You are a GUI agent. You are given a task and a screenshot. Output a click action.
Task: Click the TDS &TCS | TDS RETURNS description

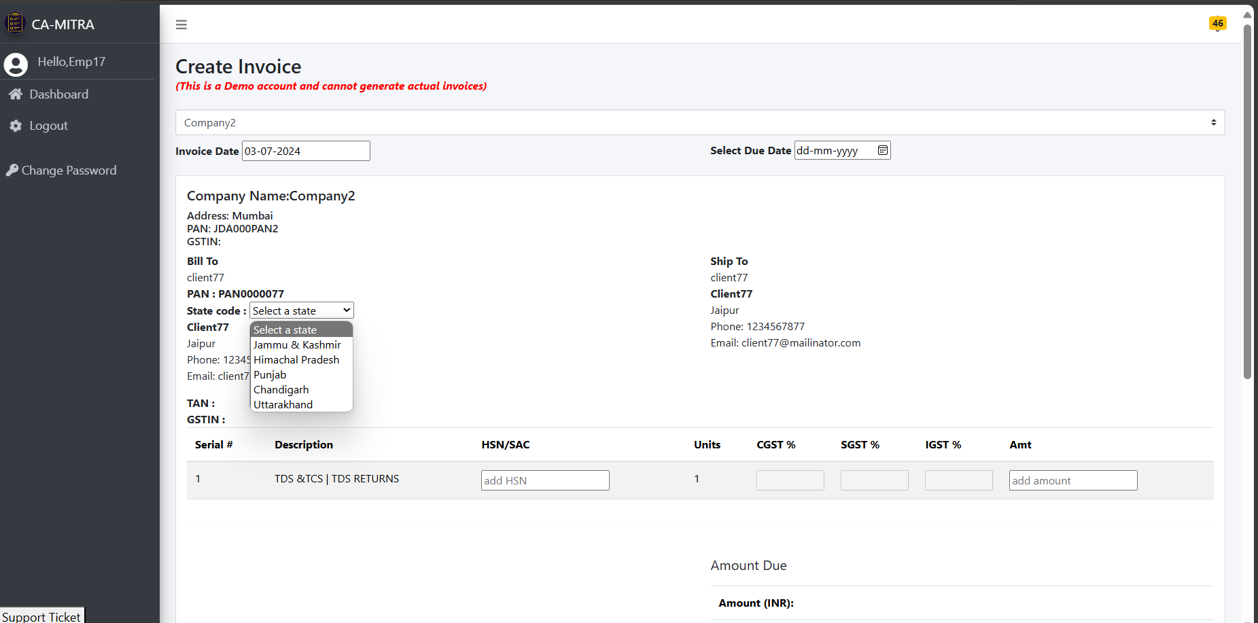337,478
